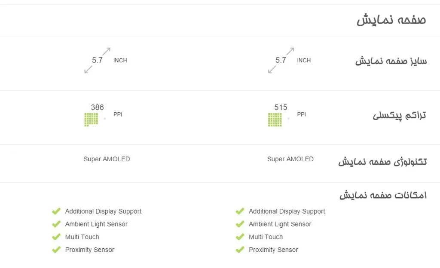The image size is (440, 268).
Task: Click Proximity Sensor text in left column
Action: [x=89, y=250]
